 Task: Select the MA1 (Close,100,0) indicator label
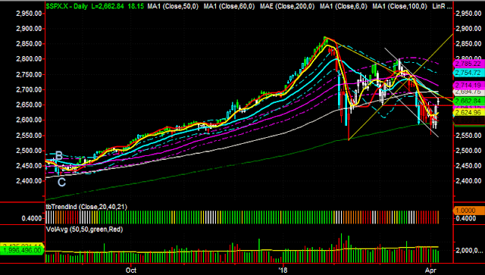pos(399,6)
